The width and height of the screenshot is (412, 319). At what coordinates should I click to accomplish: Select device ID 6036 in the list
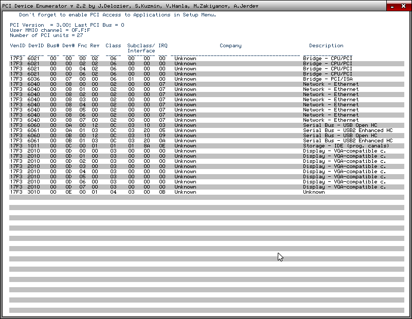(x=33, y=79)
